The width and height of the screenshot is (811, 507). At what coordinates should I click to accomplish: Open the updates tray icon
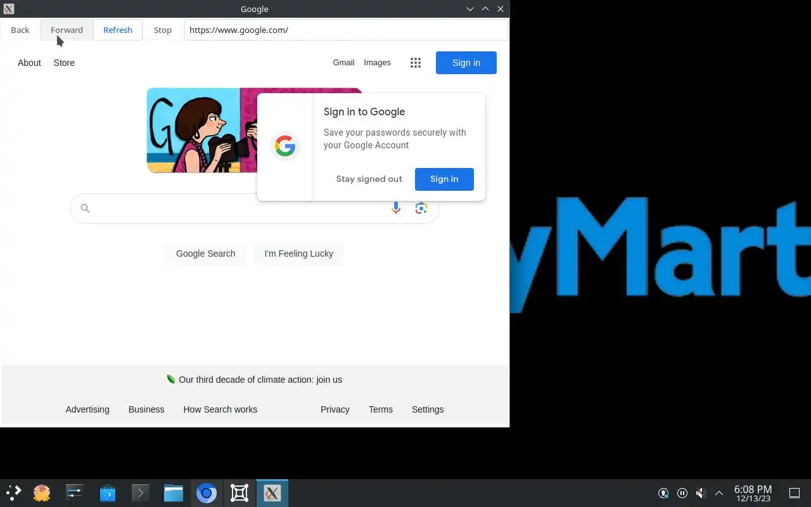coord(663,493)
